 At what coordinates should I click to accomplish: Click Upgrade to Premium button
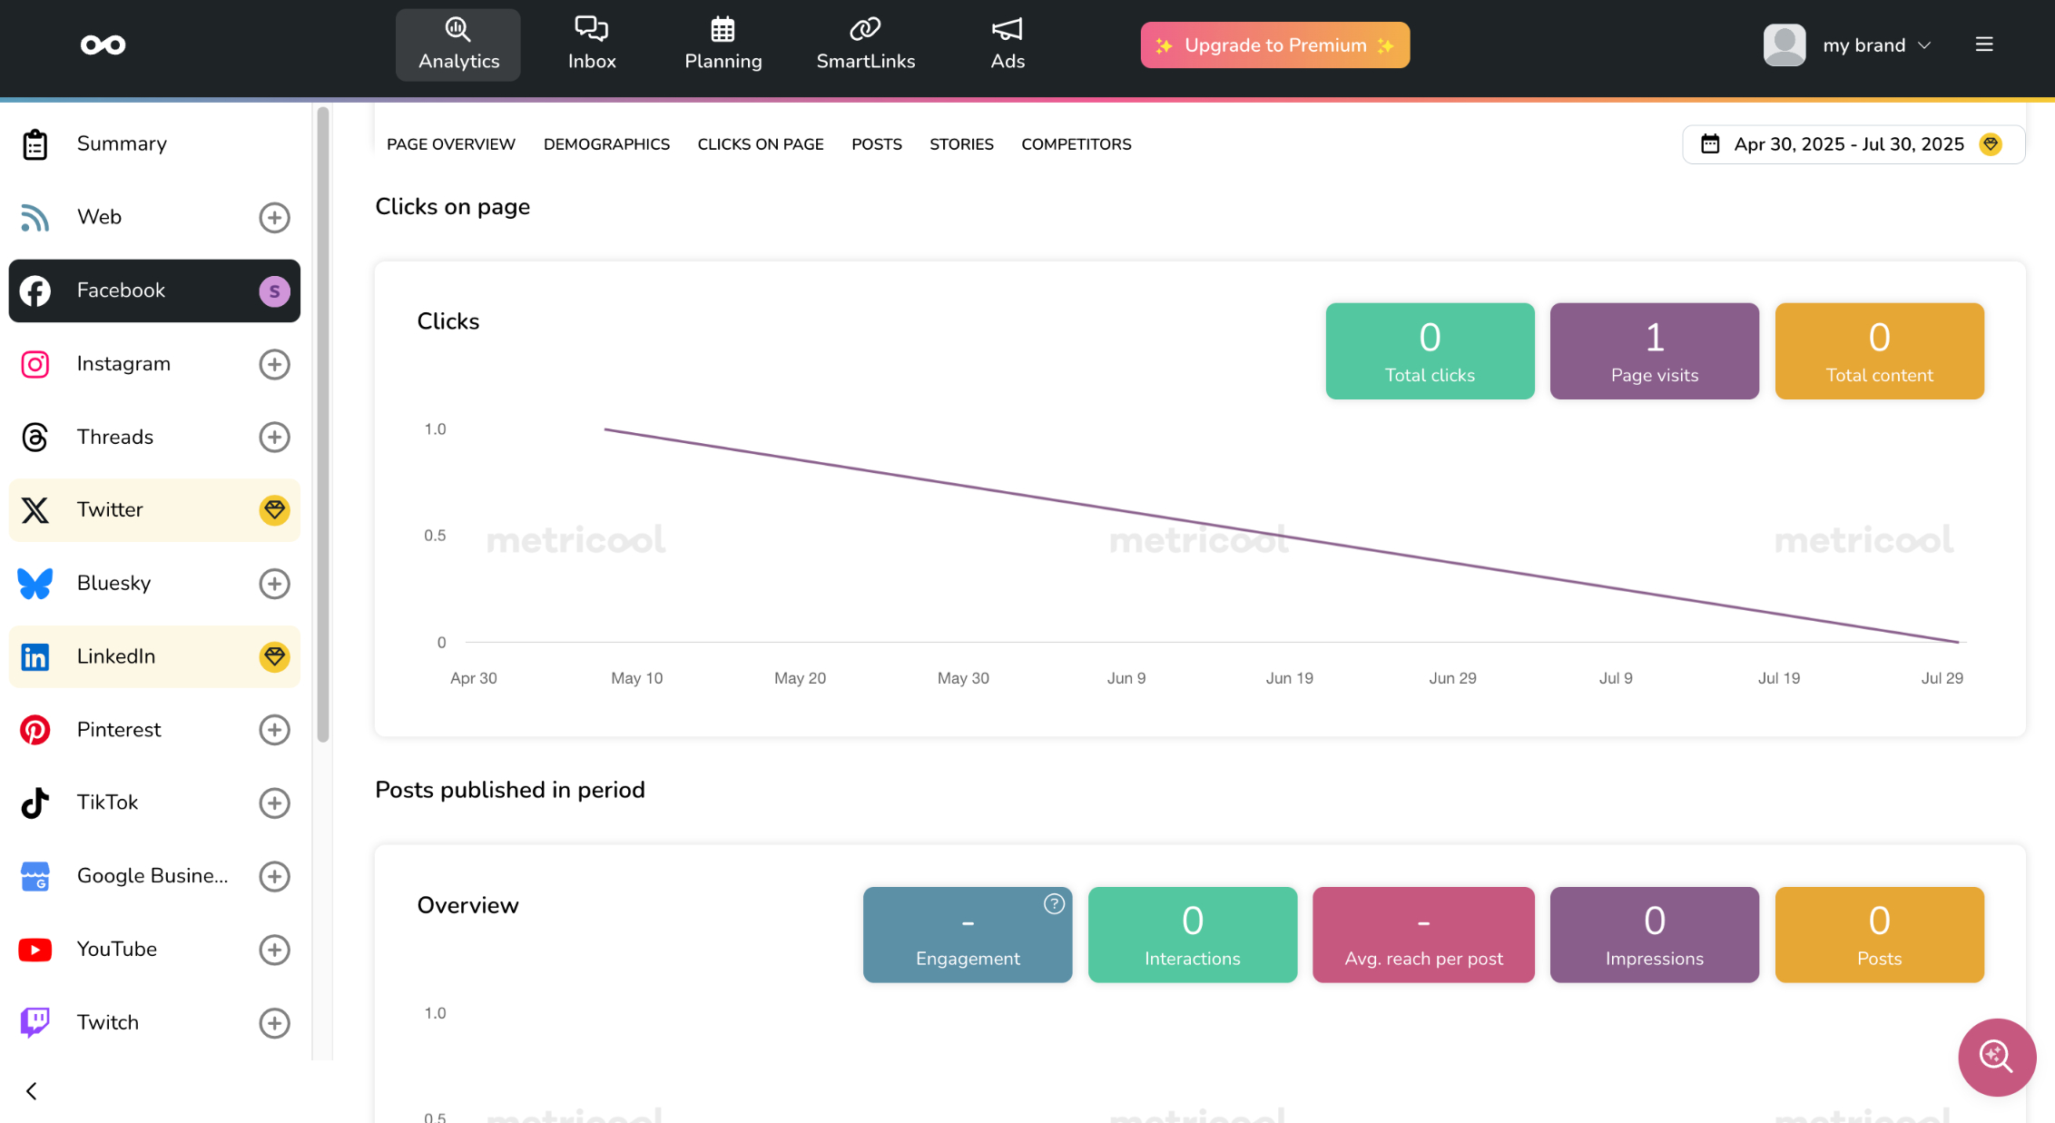click(1274, 45)
